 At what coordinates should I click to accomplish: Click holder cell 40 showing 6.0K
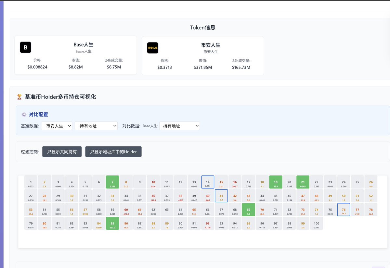point(208,196)
